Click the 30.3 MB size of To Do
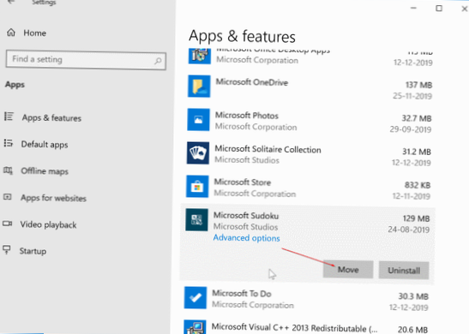The image size is (469, 334). [413, 296]
